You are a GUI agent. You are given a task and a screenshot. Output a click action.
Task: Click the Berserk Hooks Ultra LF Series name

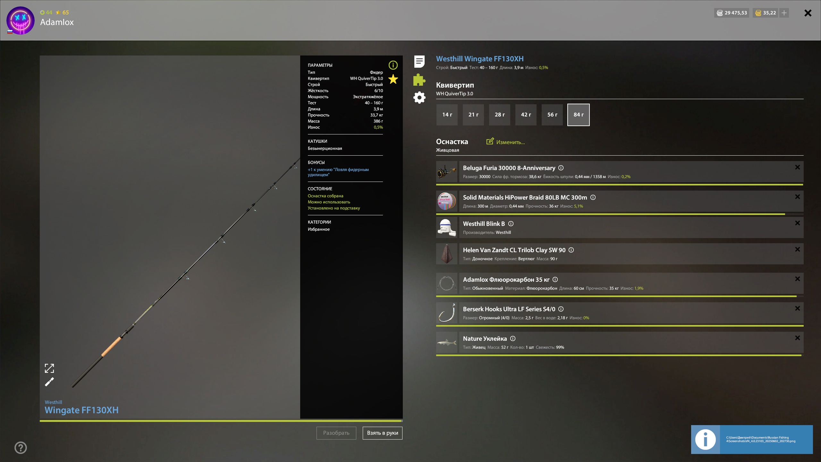509,309
